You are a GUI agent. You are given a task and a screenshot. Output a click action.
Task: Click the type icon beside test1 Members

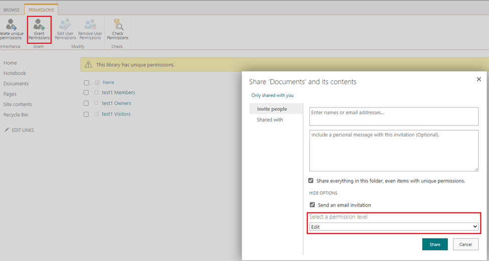click(x=96, y=92)
